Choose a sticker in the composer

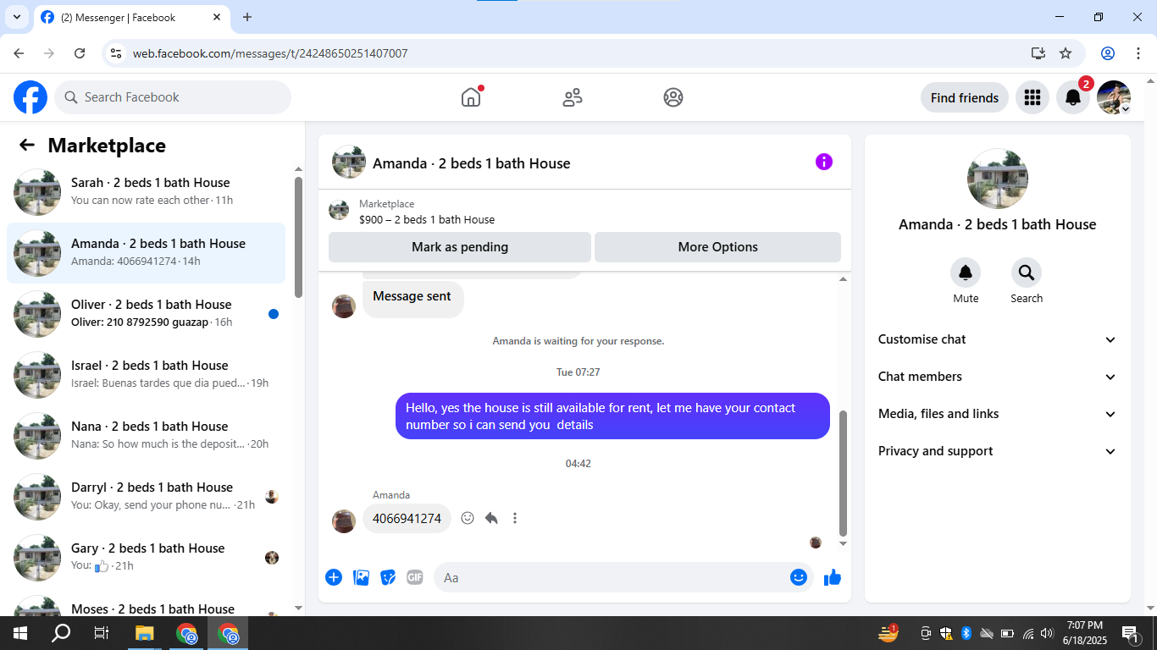pos(388,577)
